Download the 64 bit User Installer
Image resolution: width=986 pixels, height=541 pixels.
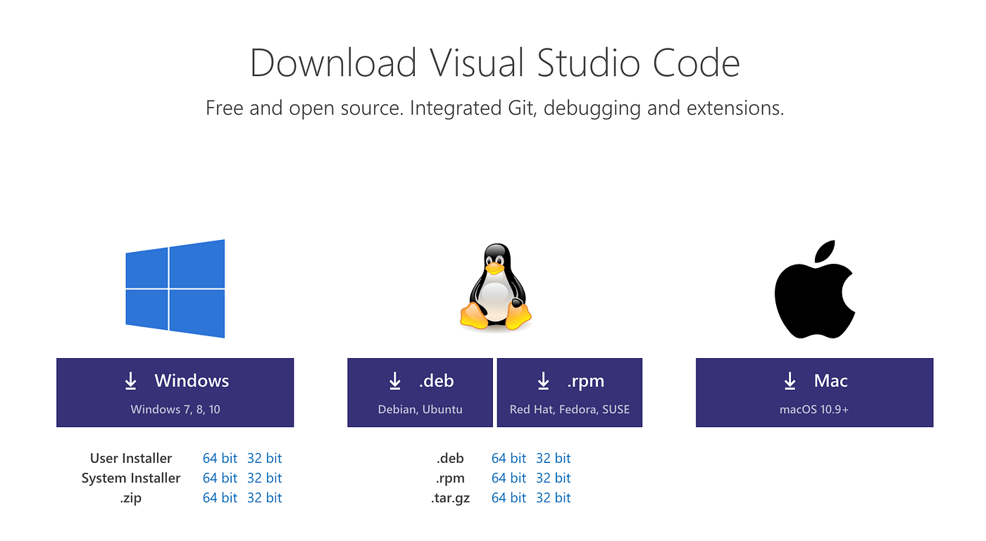220,458
